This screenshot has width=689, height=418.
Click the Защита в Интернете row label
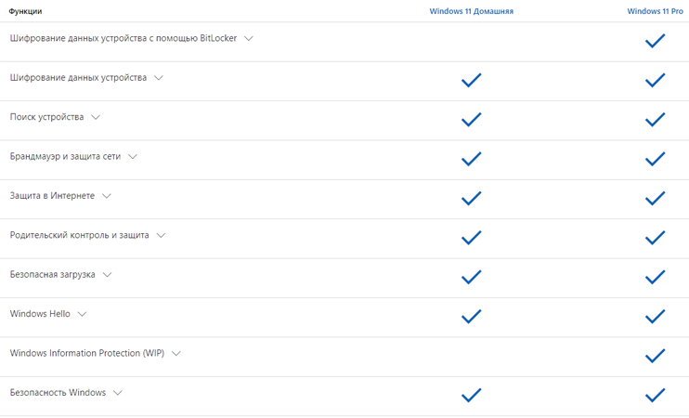click(52, 196)
